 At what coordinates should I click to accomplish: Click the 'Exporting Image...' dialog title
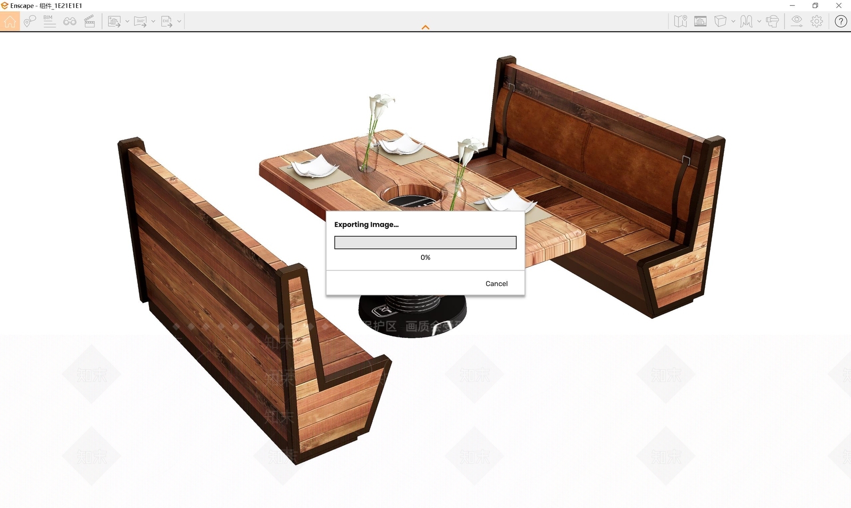[366, 225]
